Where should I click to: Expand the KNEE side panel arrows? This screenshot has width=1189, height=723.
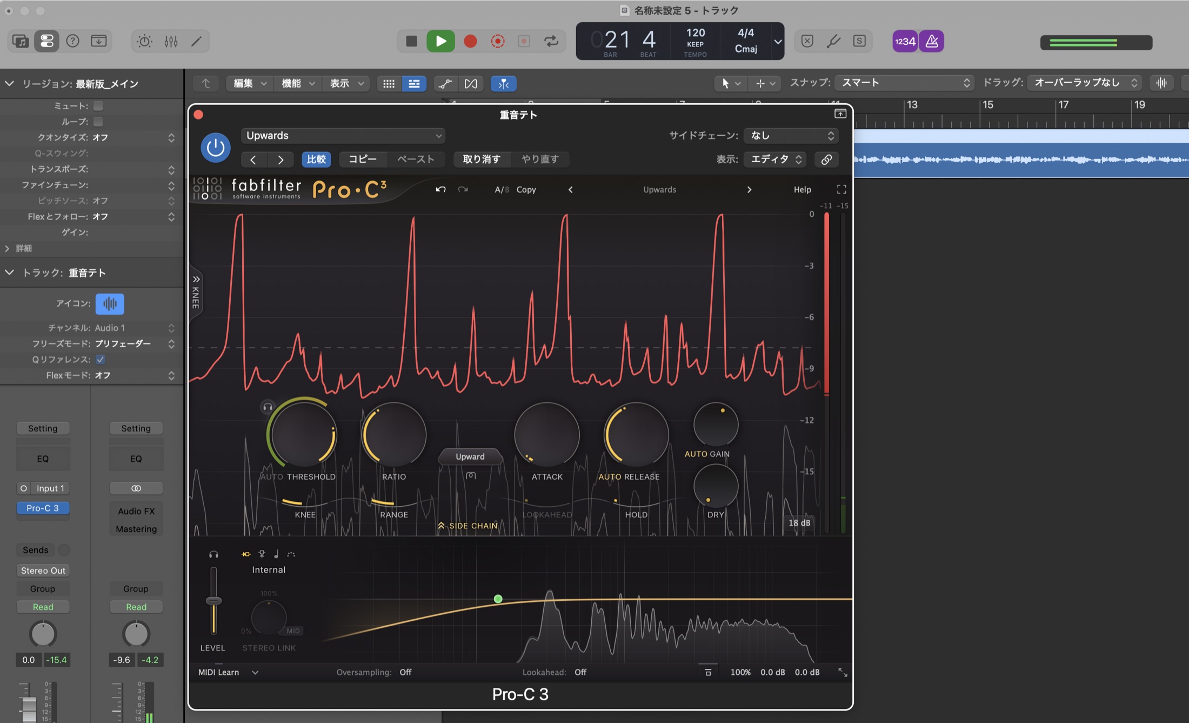point(196,280)
